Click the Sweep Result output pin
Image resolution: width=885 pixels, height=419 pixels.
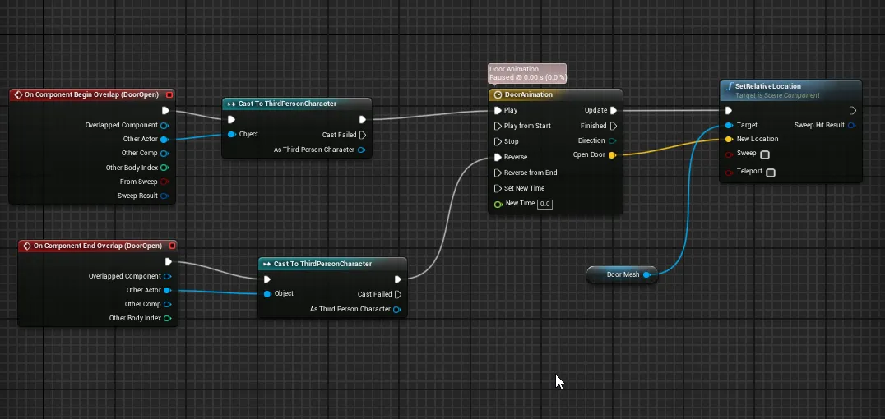point(164,196)
